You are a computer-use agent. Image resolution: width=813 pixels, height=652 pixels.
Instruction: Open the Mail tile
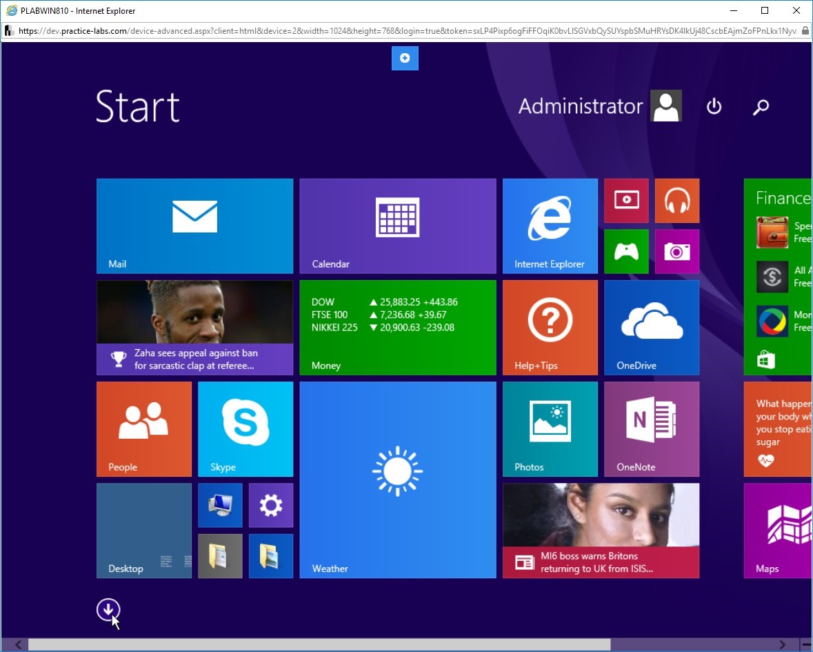pyautogui.click(x=194, y=226)
